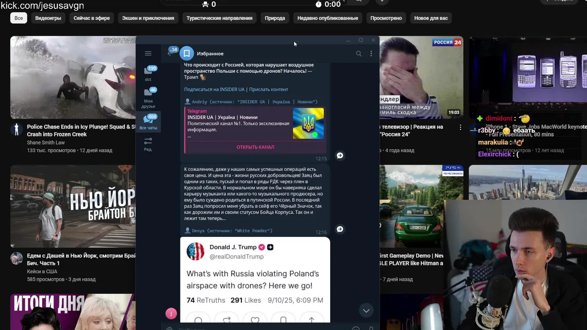Click the cart icon with 0 counter

point(205,4)
